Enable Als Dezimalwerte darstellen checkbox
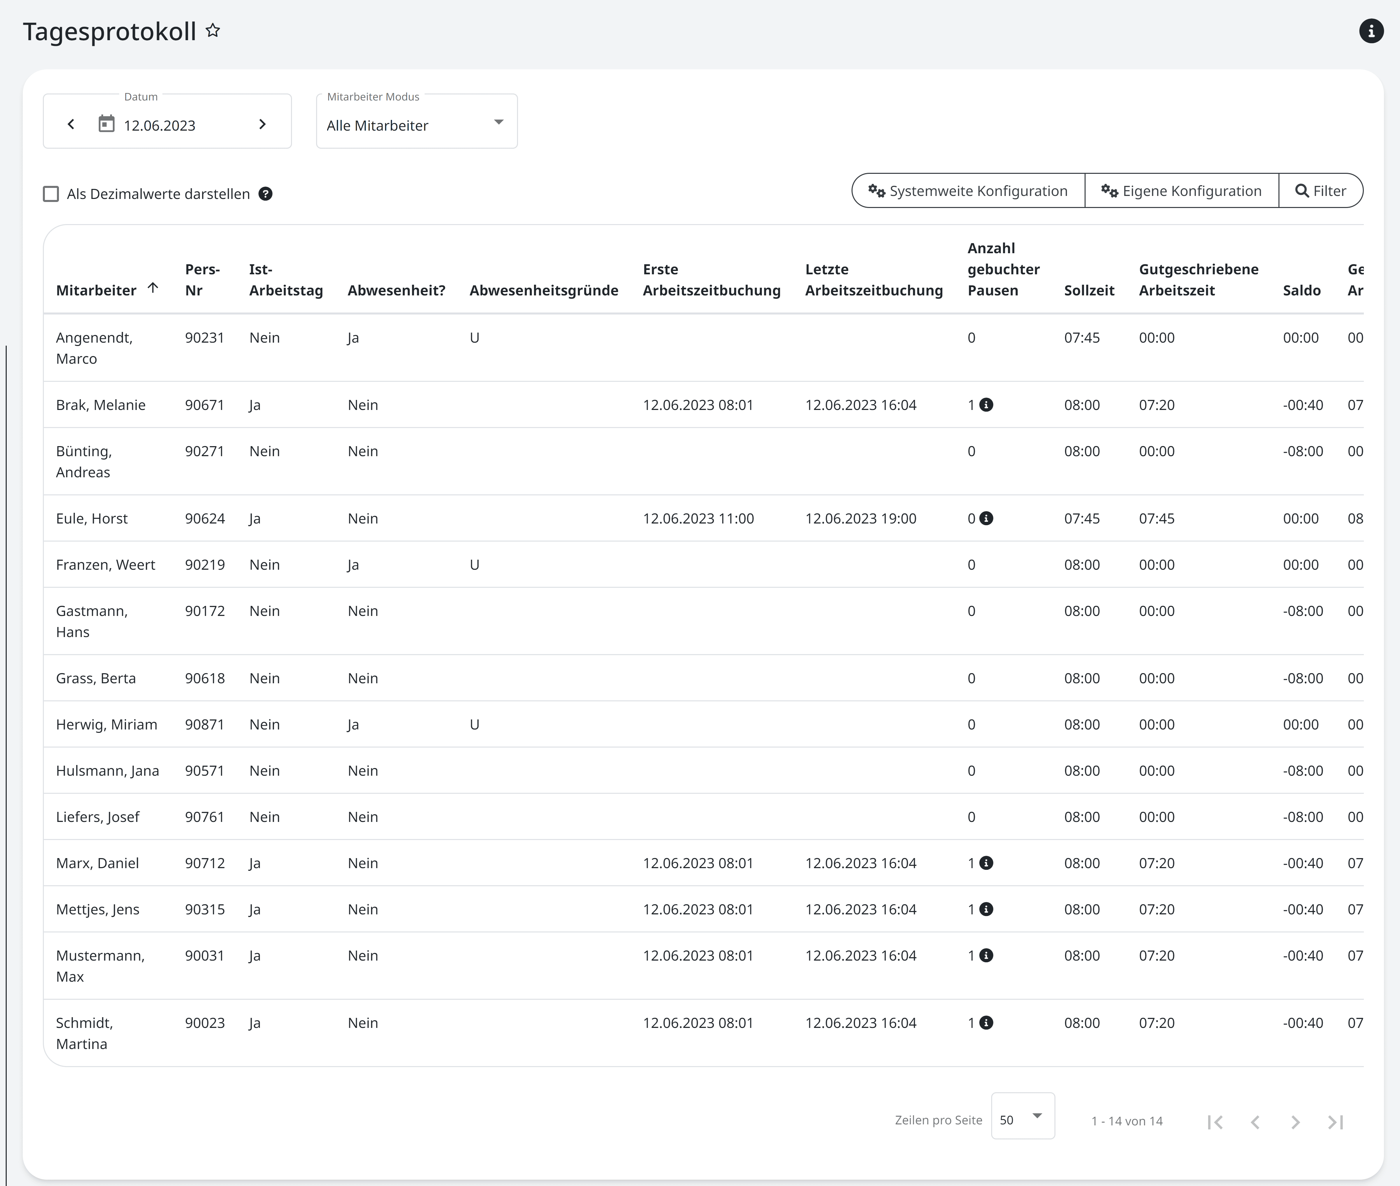Image resolution: width=1400 pixels, height=1186 pixels. (x=51, y=194)
